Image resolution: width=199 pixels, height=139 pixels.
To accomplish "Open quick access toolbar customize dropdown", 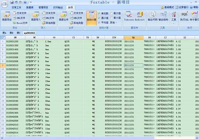I will [31, 2].
